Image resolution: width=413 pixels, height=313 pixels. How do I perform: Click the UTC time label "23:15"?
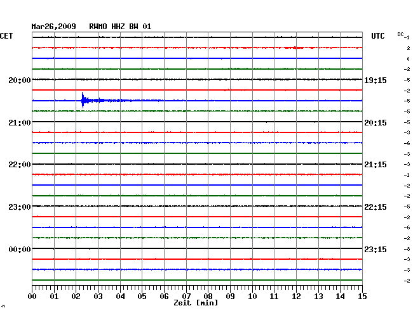click(x=376, y=249)
